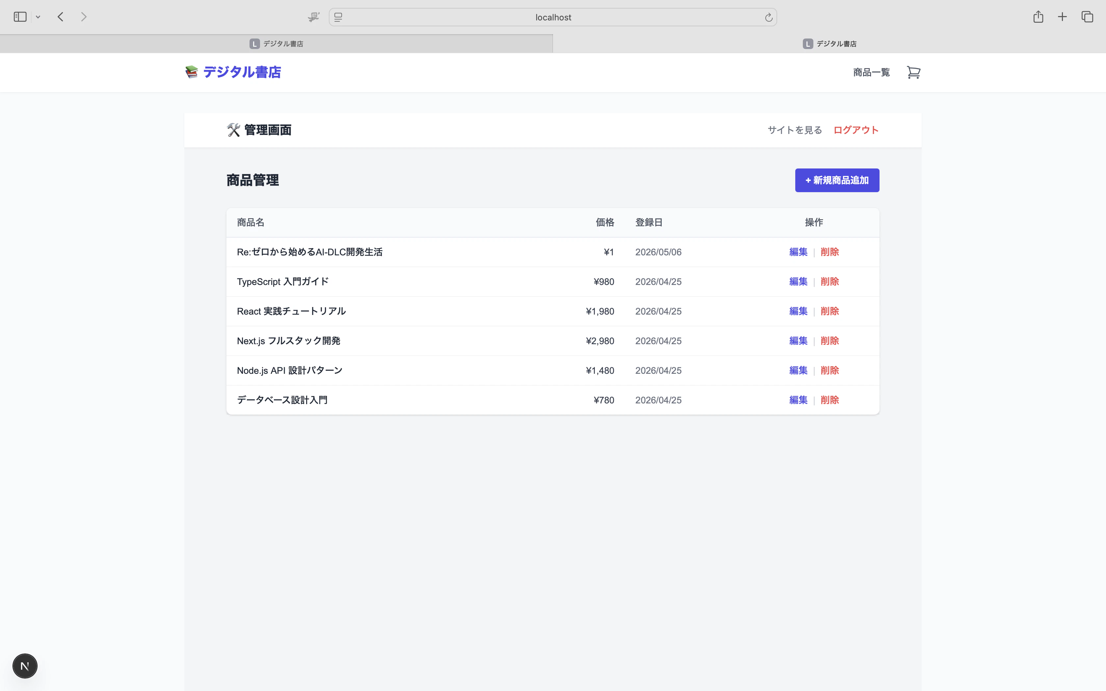Click the + 新規商品追加 button
Viewport: 1106px width, 691px height.
click(x=837, y=180)
